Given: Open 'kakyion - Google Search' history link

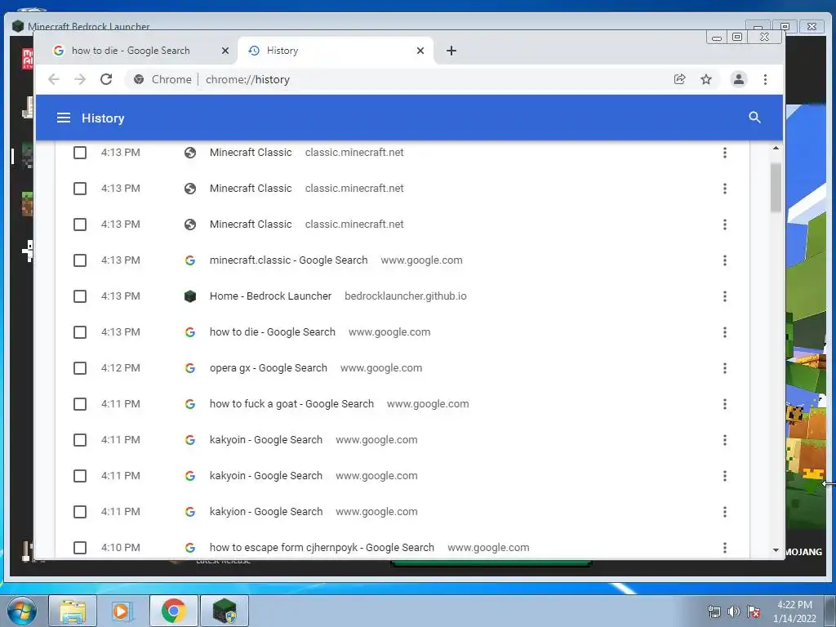Looking at the screenshot, I should tap(266, 512).
